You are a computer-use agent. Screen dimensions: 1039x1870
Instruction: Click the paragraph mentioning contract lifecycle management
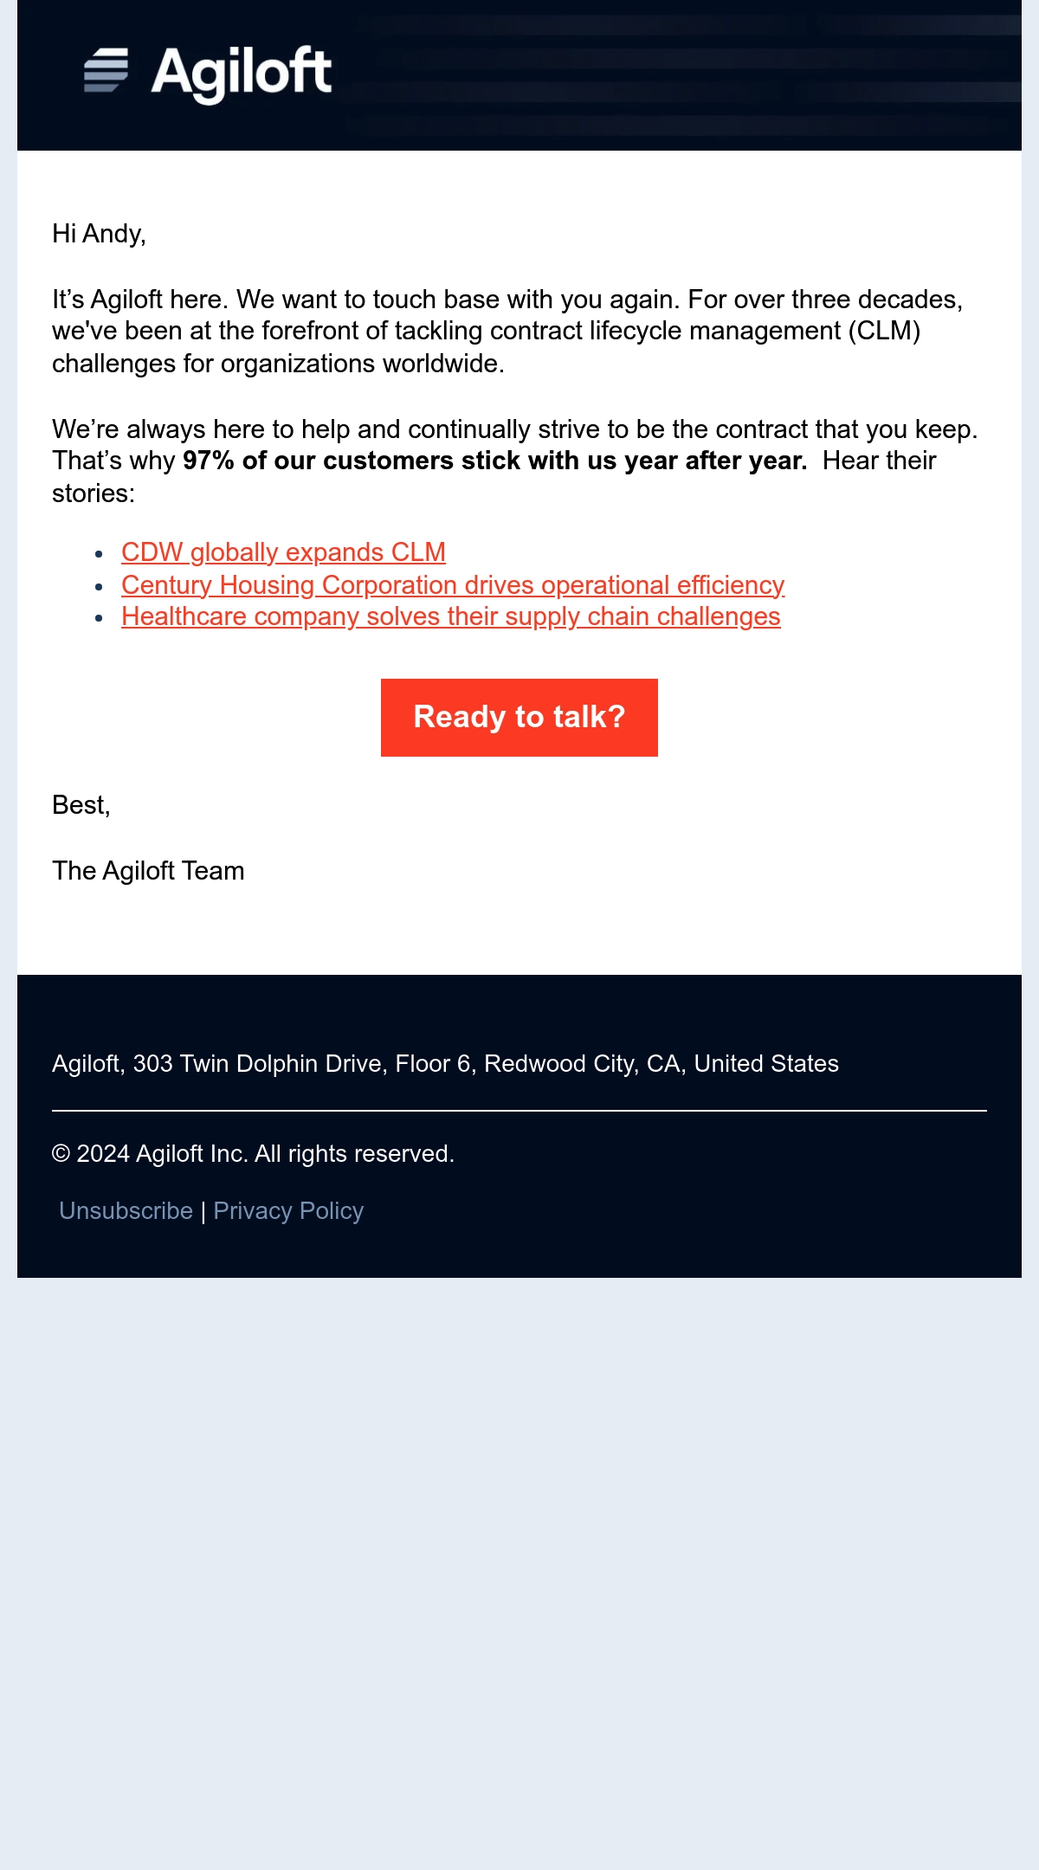507,332
